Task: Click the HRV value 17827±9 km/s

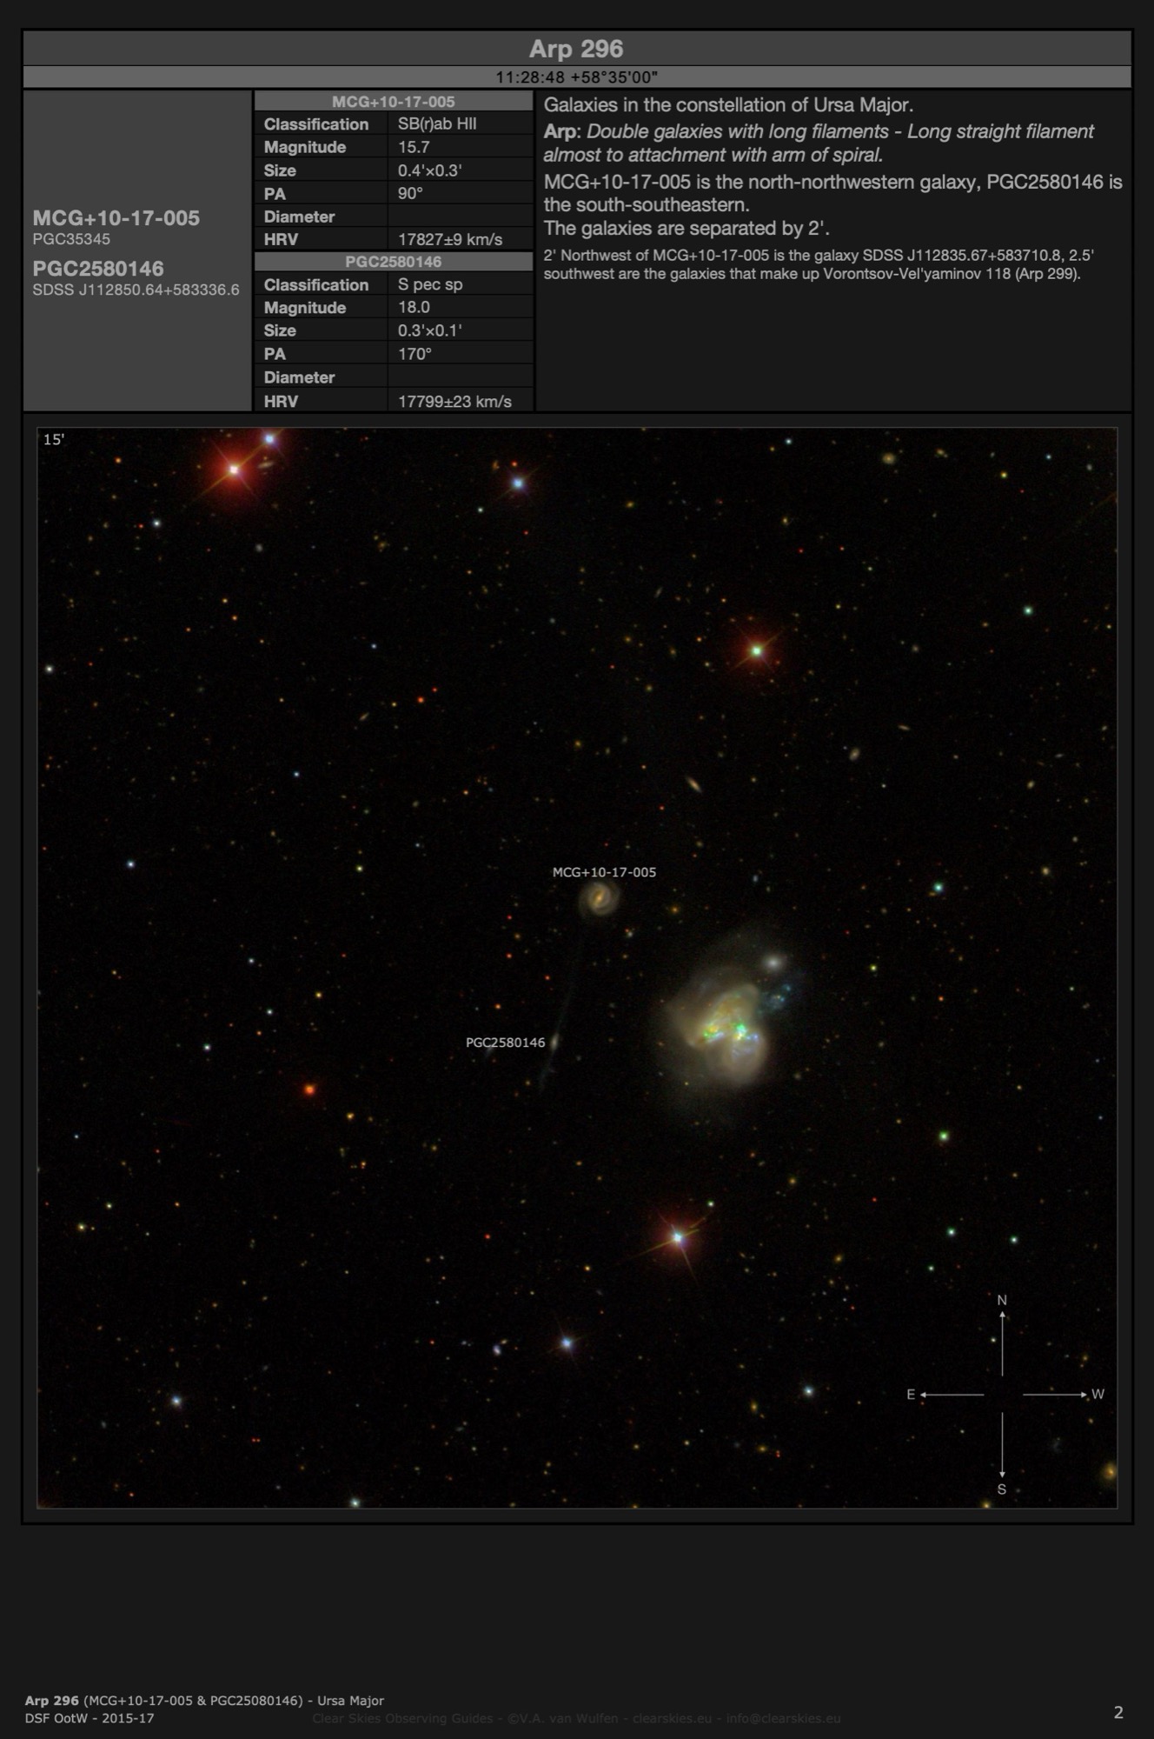Action: point(450,239)
